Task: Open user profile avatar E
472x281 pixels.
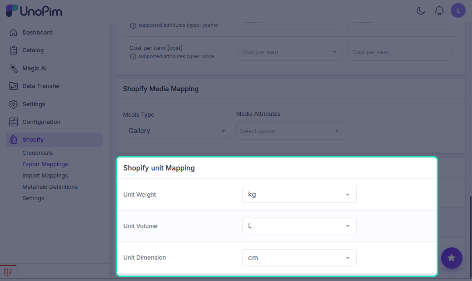Action: (458, 10)
